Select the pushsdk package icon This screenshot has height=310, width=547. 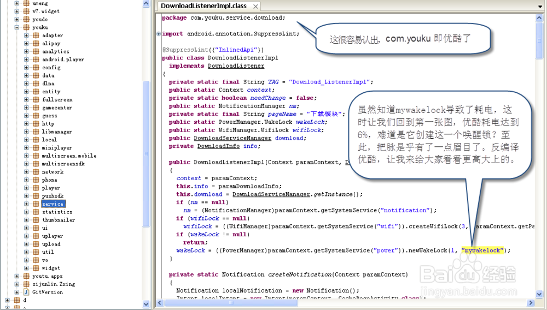(36, 196)
